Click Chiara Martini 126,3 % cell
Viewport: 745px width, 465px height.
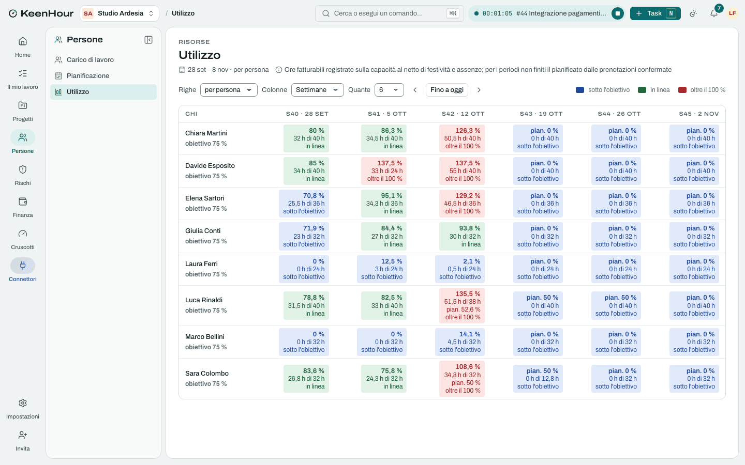(462, 138)
